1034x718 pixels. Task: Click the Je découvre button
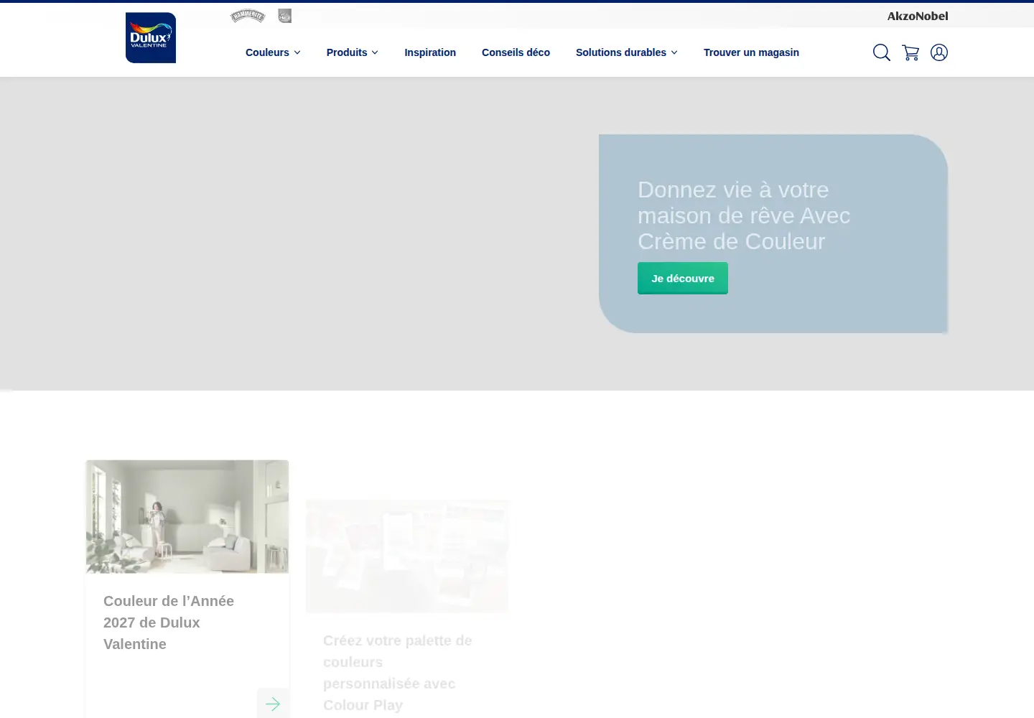tap(683, 278)
